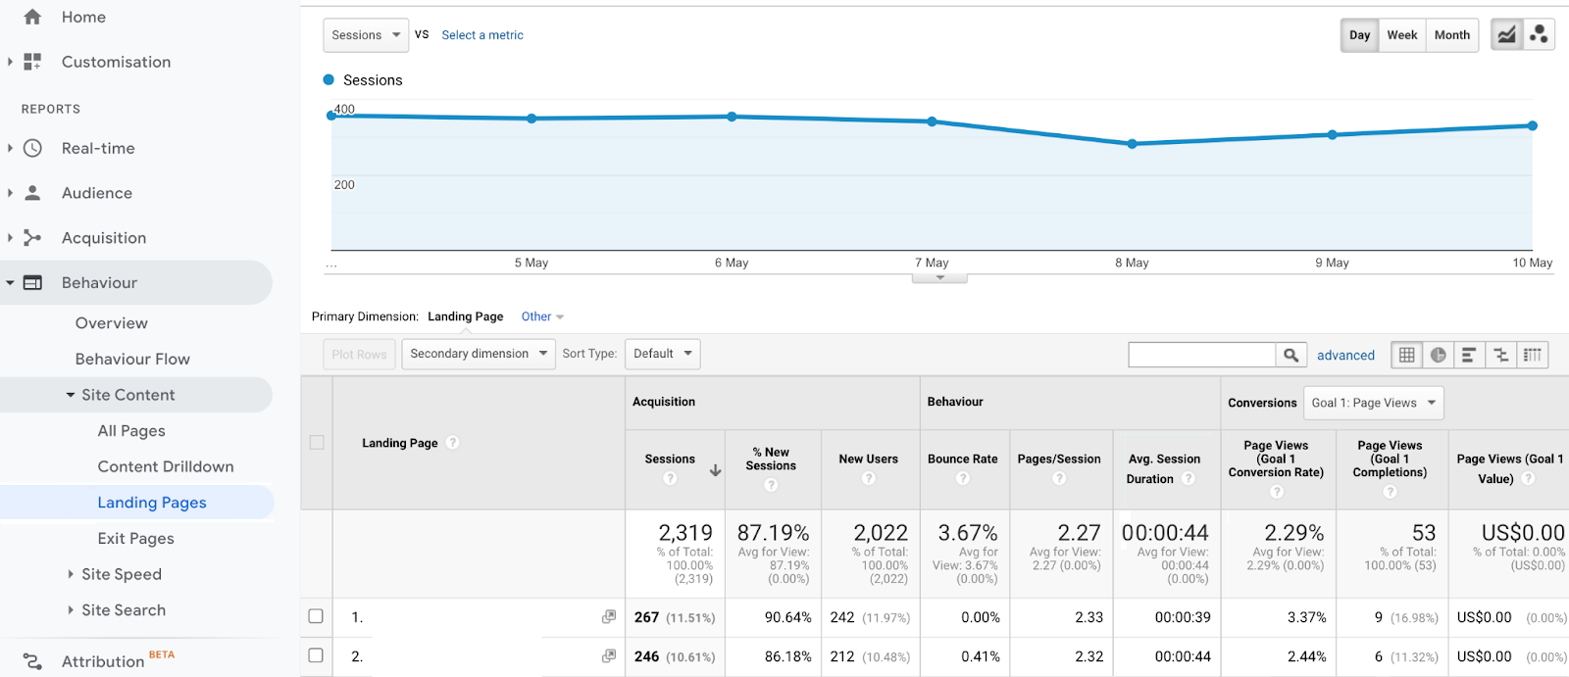Open Exit Pages report in sidebar
This screenshot has height=677, width=1569.
(x=135, y=538)
